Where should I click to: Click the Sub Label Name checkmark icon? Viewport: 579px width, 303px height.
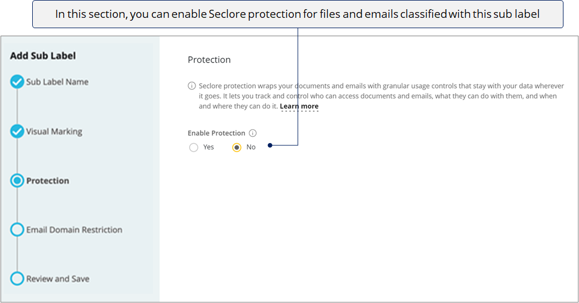17,82
